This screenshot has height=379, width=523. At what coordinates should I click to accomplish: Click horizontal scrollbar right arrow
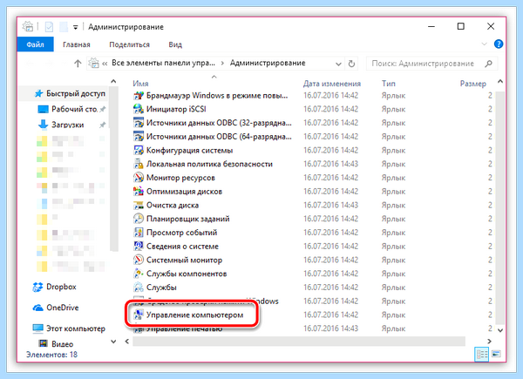(489, 342)
